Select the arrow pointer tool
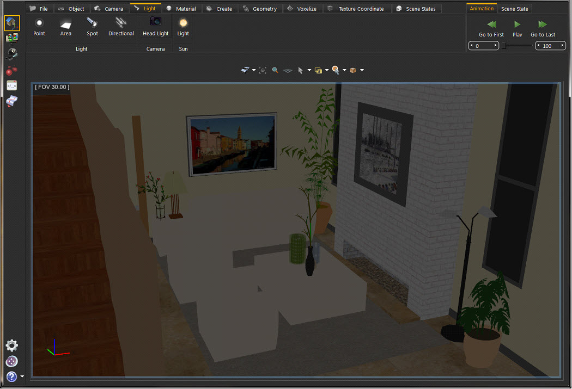The height and width of the screenshot is (389, 572). pos(300,70)
